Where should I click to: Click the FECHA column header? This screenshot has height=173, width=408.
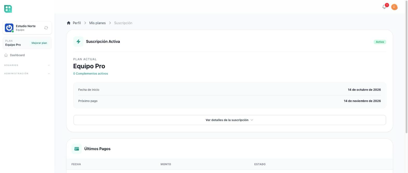click(76, 164)
